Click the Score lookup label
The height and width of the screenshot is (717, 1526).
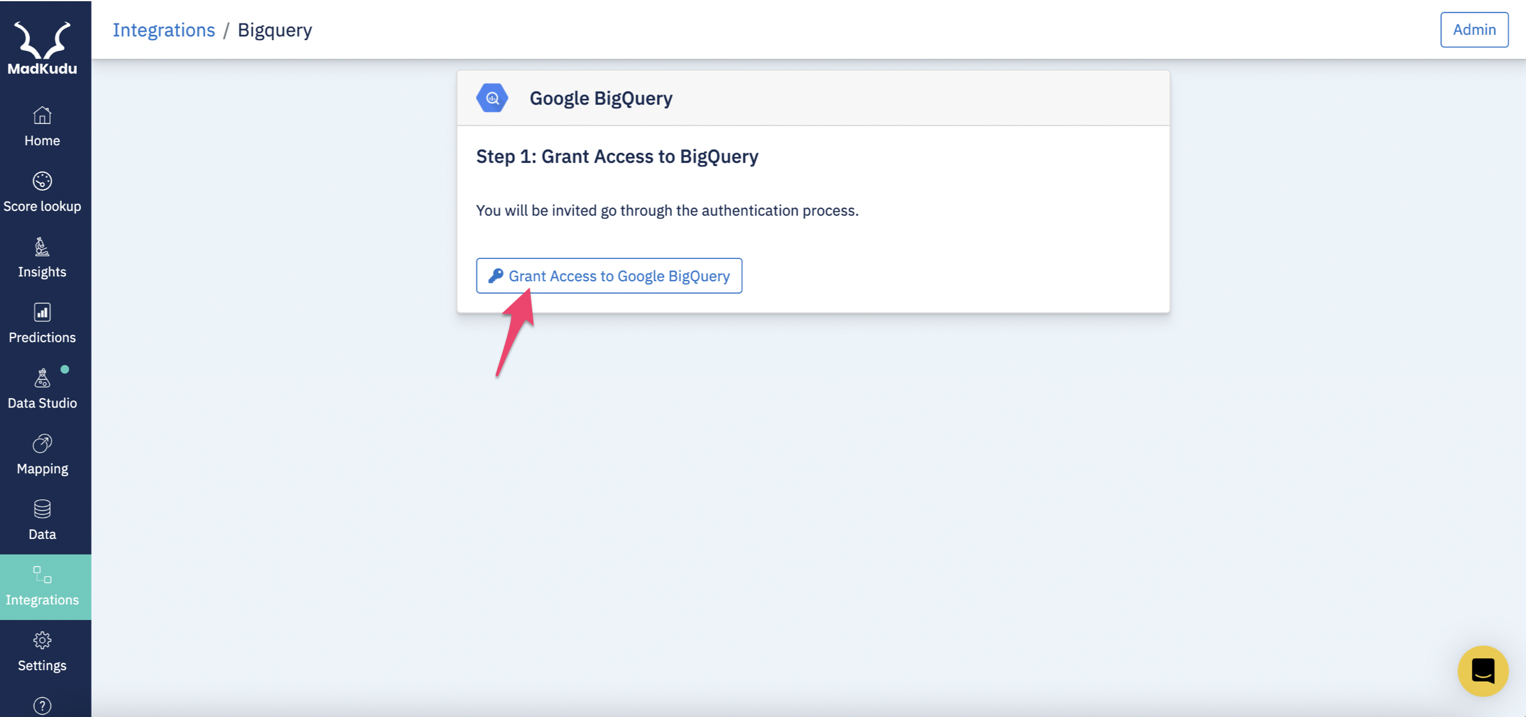pyautogui.click(x=42, y=206)
